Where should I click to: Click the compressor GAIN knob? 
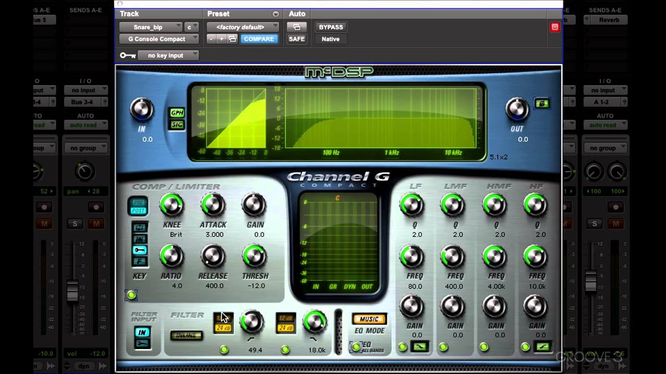pos(254,205)
